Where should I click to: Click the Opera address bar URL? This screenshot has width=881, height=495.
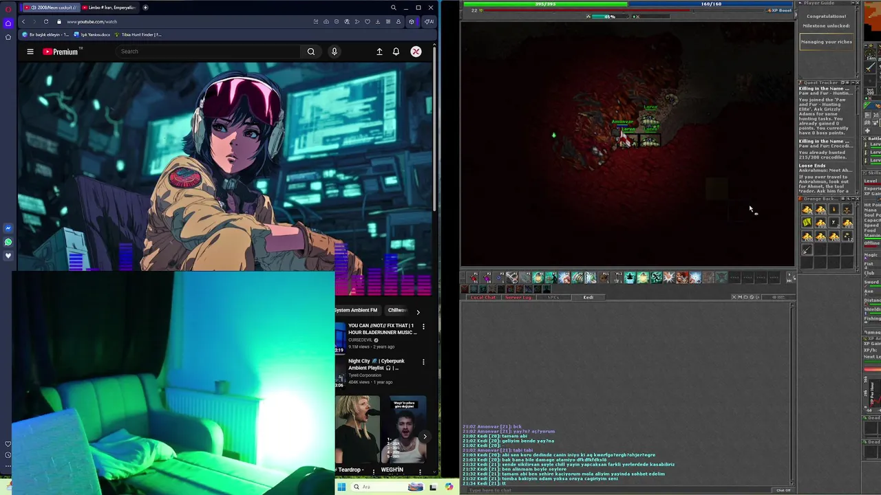click(x=92, y=21)
